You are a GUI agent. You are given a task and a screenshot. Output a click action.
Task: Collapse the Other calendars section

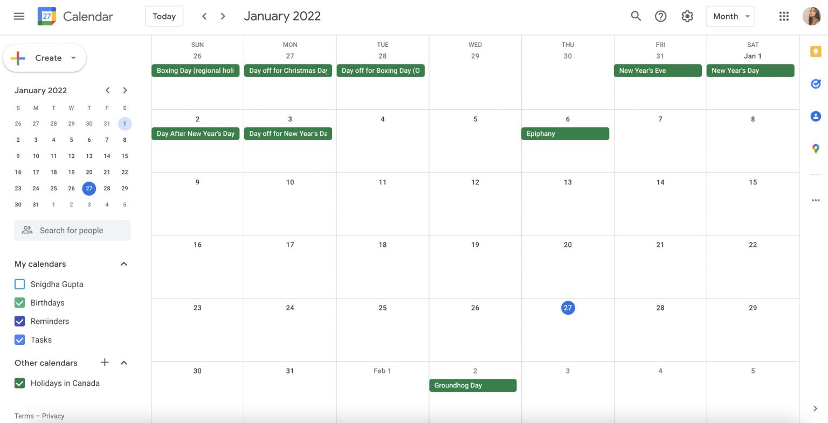click(x=124, y=363)
